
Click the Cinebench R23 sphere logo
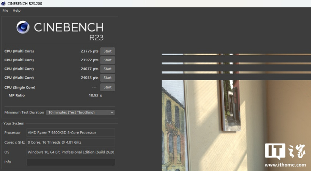23,27
